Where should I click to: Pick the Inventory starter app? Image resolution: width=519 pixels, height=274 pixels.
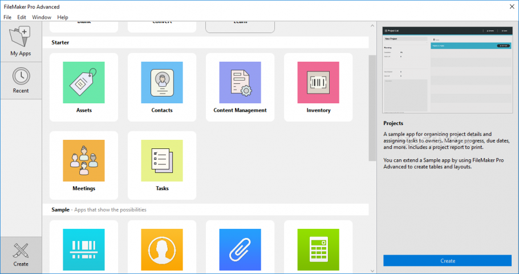pos(318,87)
